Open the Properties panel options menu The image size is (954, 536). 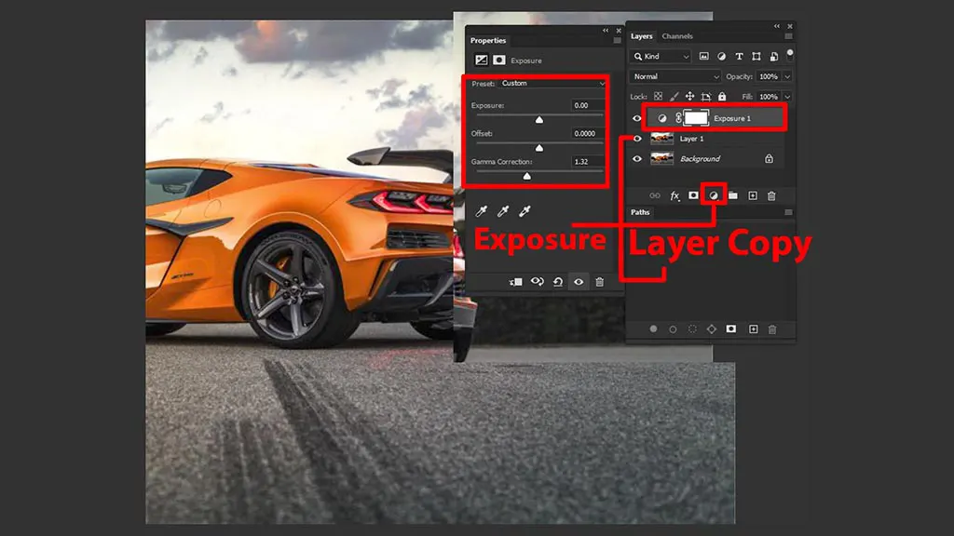tap(617, 41)
